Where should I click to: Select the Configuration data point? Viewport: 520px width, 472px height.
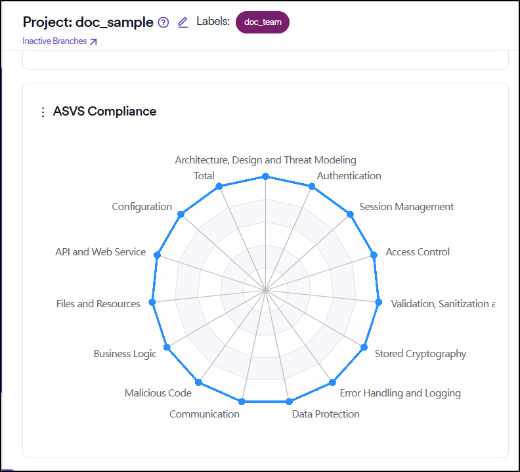click(x=182, y=214)
